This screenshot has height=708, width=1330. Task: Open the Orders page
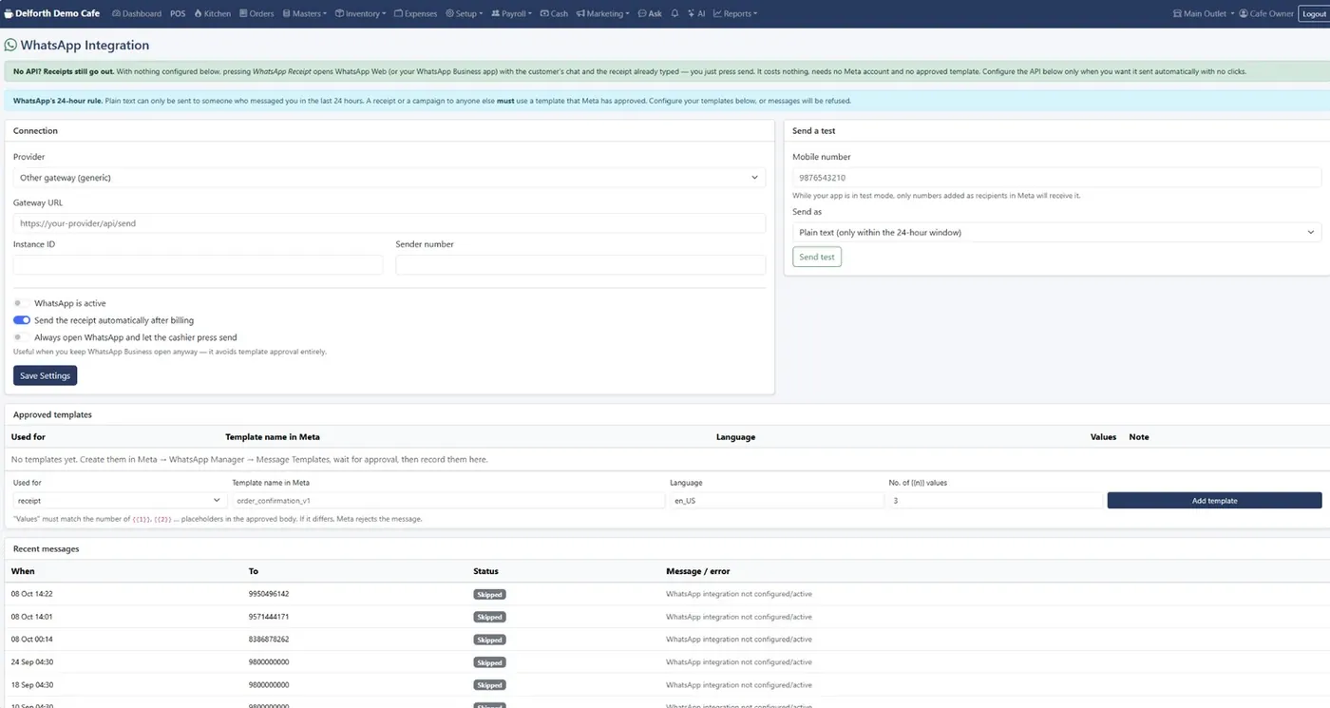[256, 14]
